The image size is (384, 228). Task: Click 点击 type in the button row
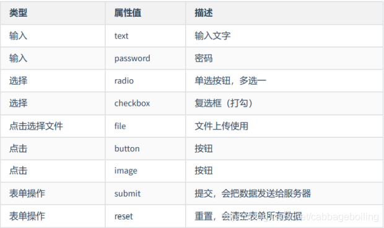tap(18, 148)
